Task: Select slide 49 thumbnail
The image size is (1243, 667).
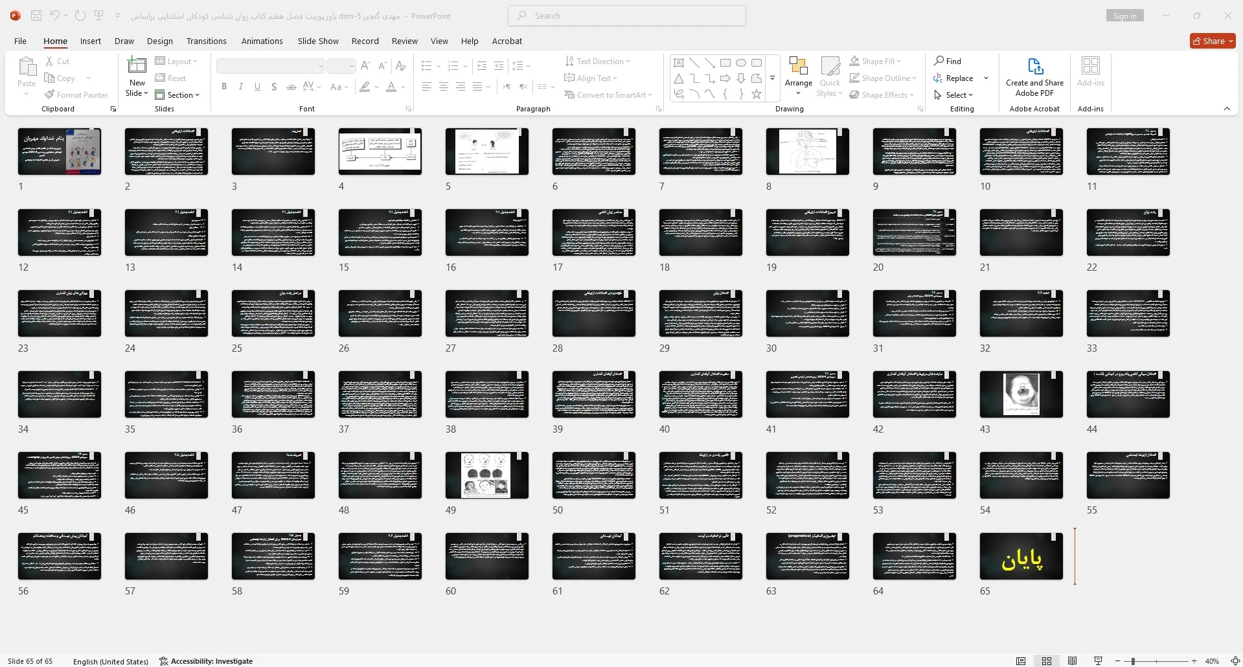Action: pos(486,475)
